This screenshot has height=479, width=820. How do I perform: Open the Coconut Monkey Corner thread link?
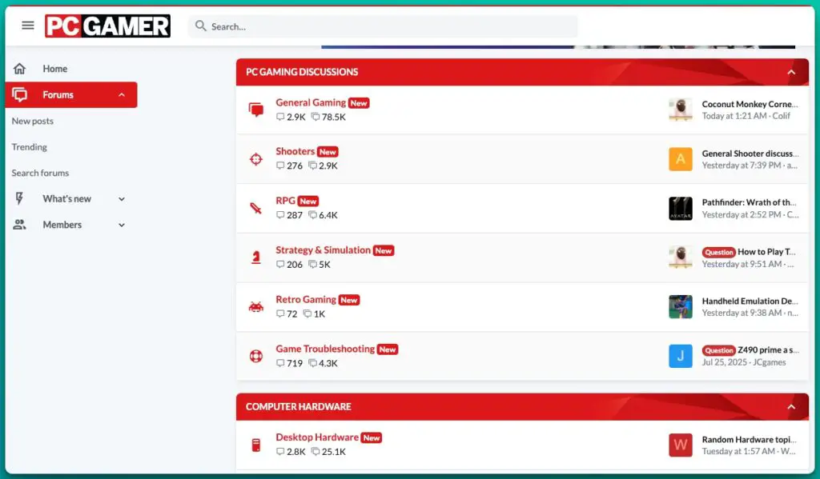pos(749,104)
